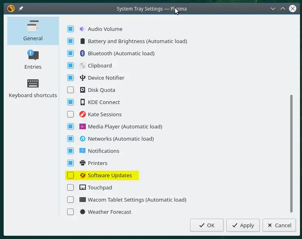Image resolution: width=302 pixels, height=239 pixels.
Task: Enable the Disk Quota checkbox
Action: [70, 90]
